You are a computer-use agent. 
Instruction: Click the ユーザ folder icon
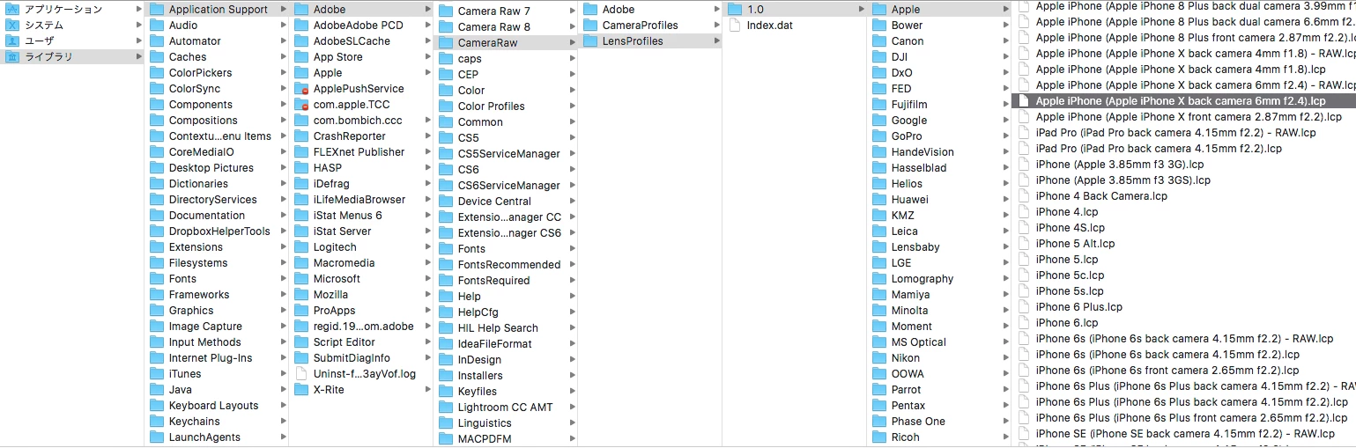point(12,40)
